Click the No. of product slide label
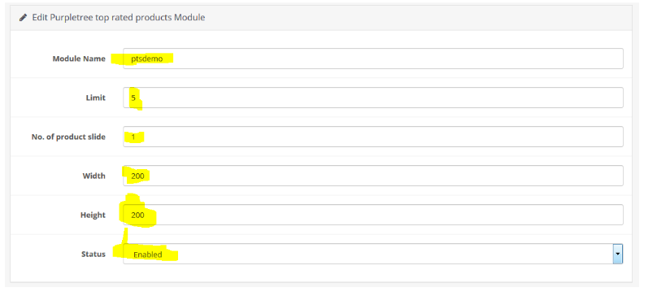657x296 pixels. 68,137
